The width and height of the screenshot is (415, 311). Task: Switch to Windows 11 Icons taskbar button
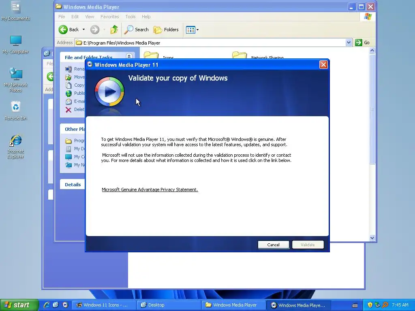[104, 305]
